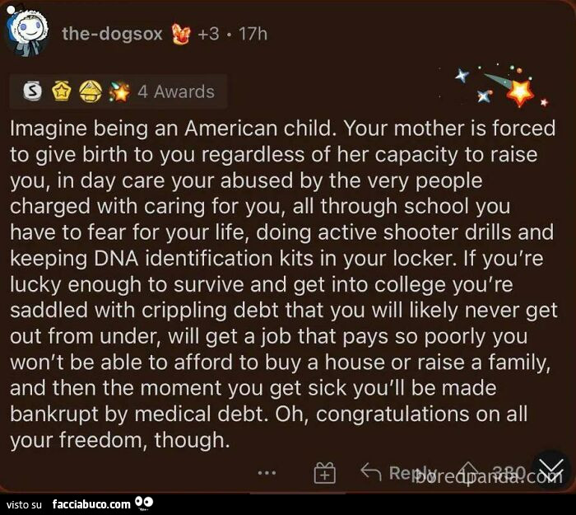Image resolution: width=576 pixels, height=515 pixels.
Task: Give an award with gift icon
Action: [x=325, y=473]
